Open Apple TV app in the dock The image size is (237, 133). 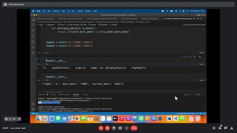[116, 119]
